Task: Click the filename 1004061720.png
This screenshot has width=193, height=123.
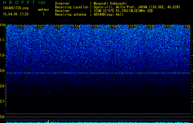Action: [x=16, y=8]
